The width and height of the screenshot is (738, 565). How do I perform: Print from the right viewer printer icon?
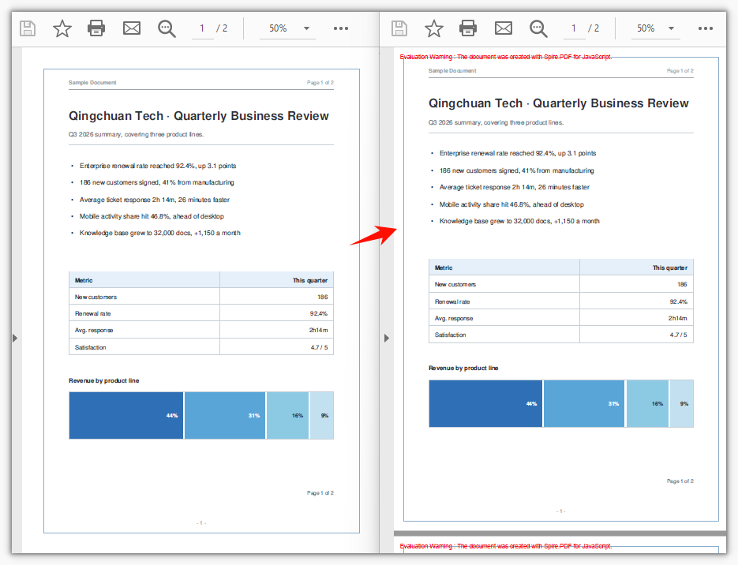click(x=468, y=28)
